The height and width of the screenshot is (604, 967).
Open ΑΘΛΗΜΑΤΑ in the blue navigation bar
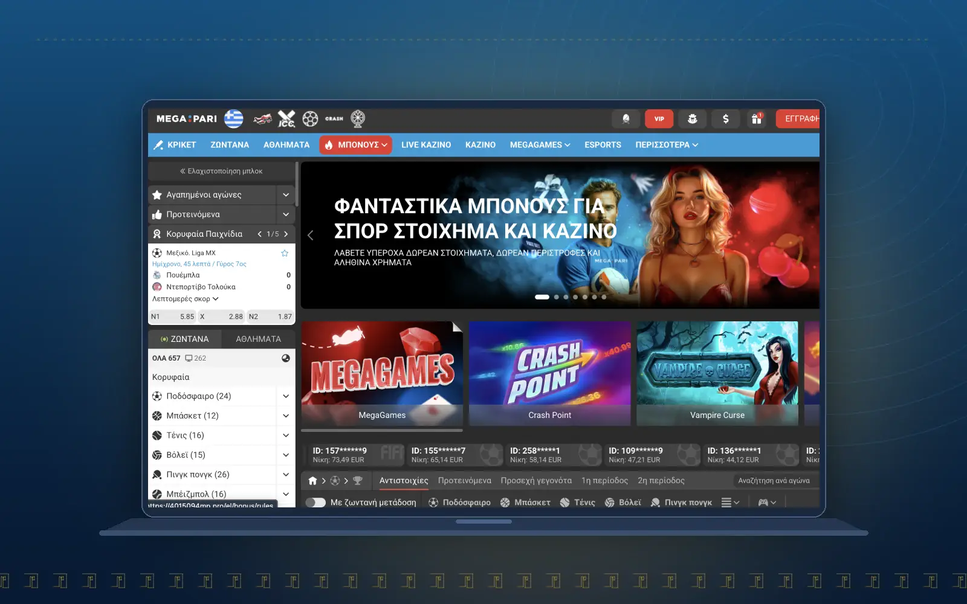[x=286, y=145]
